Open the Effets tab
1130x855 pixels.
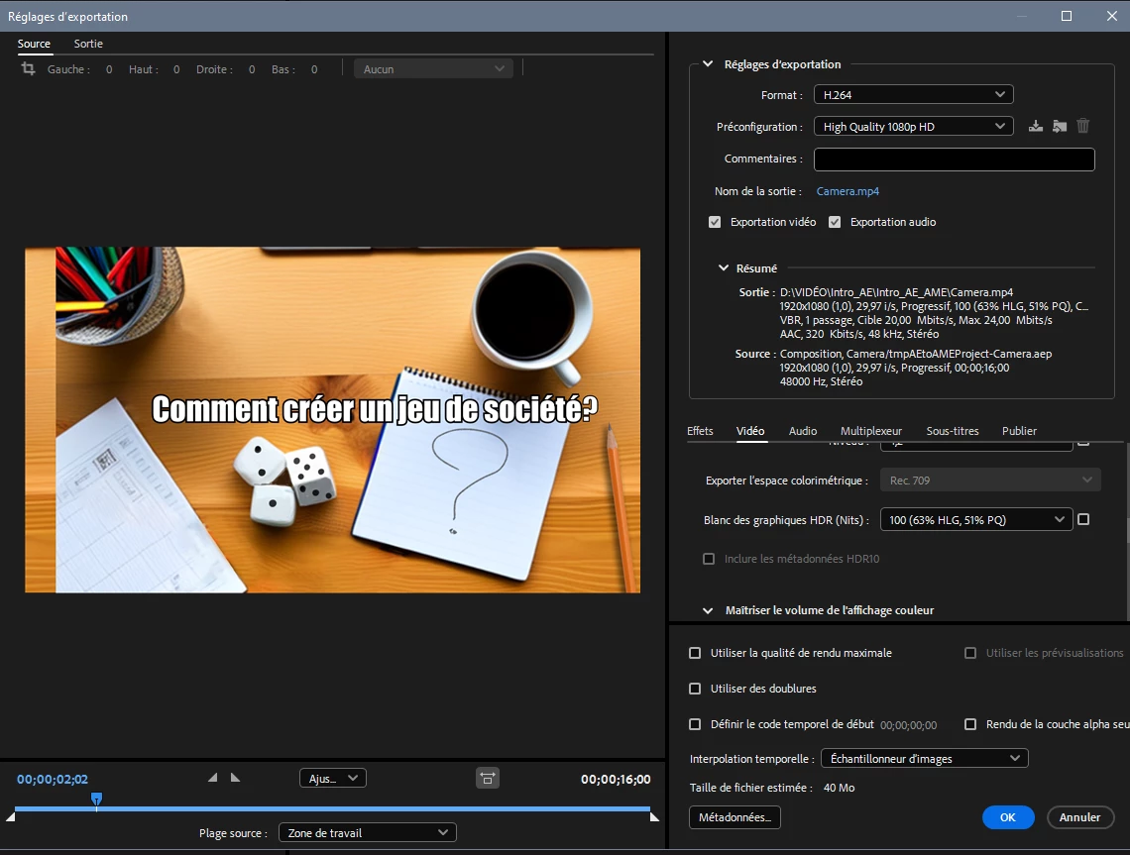click(x=700, y=431)
